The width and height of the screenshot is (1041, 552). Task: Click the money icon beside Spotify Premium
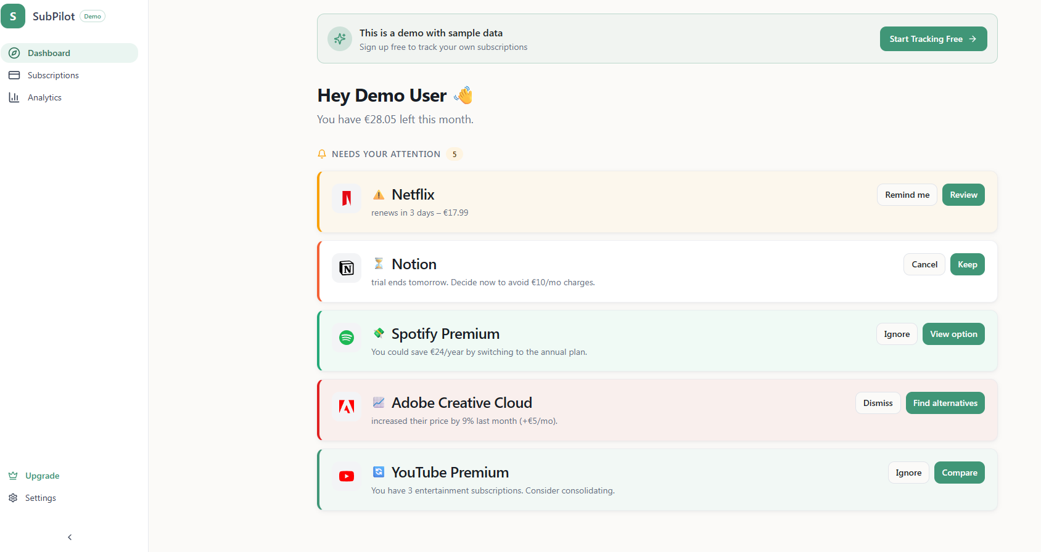click(379, 333)
